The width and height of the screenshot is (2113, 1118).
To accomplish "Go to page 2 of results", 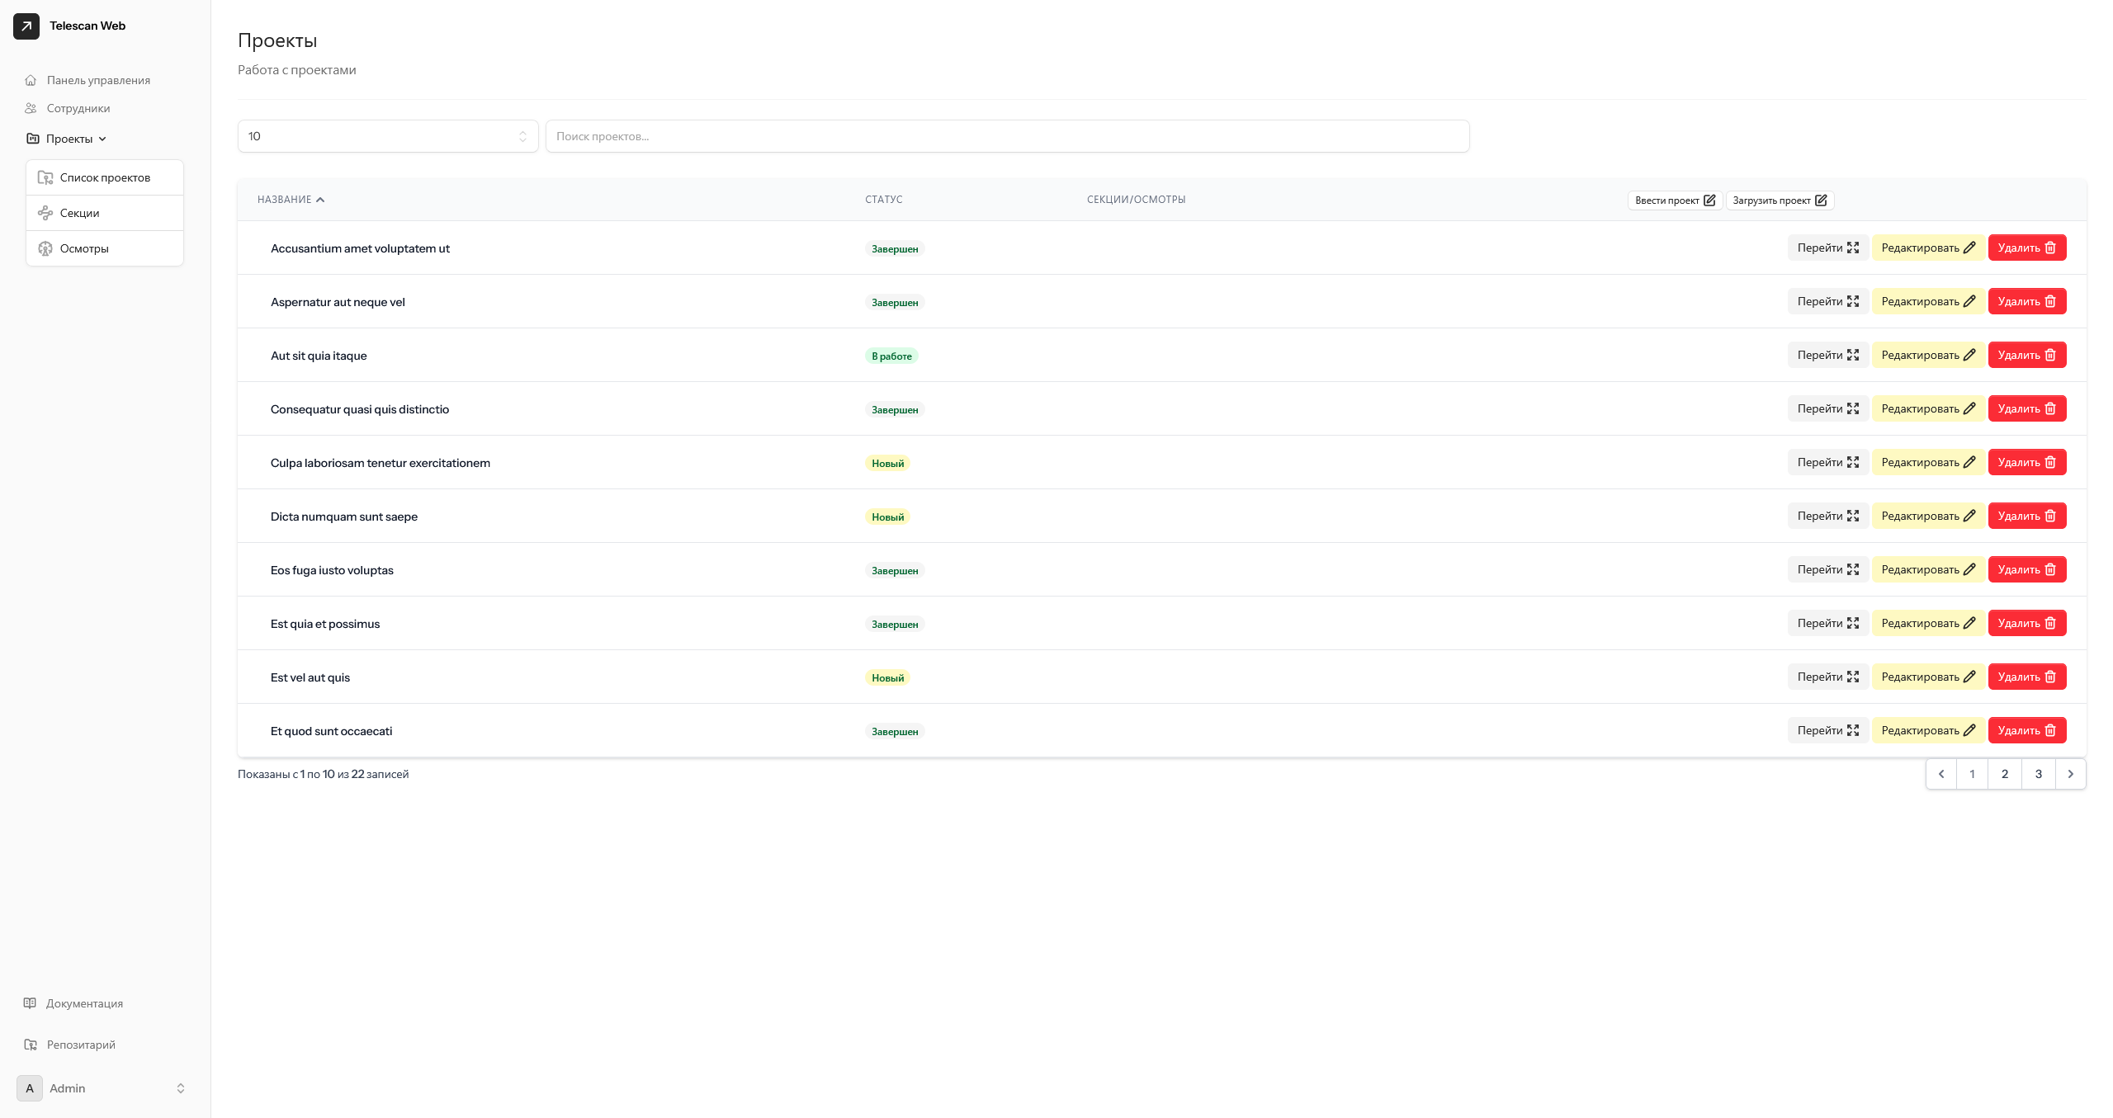I will point(2004,774).
